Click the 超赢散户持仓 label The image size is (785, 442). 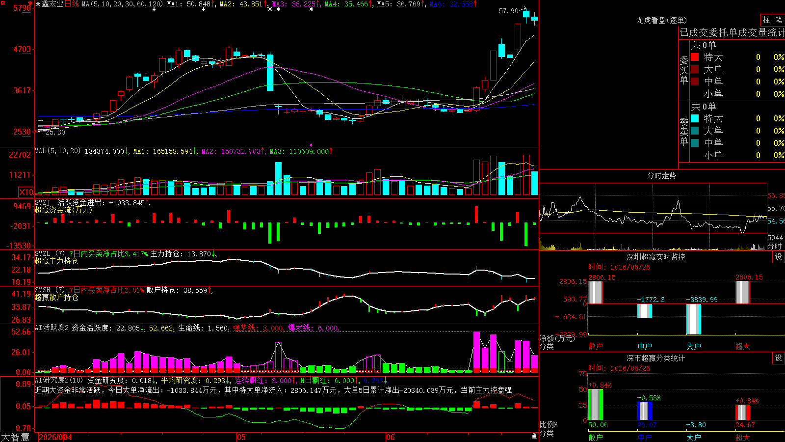coord(56,297)
